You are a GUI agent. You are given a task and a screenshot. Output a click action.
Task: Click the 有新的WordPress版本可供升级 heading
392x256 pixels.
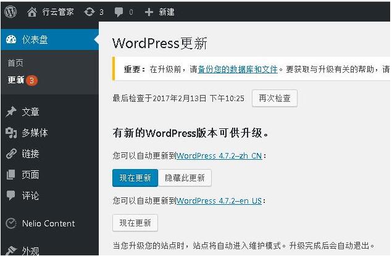[191, 133]
